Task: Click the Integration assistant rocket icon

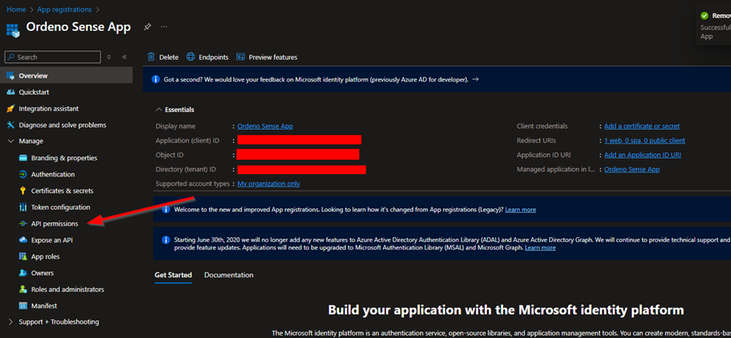Action: coord(11,109)
